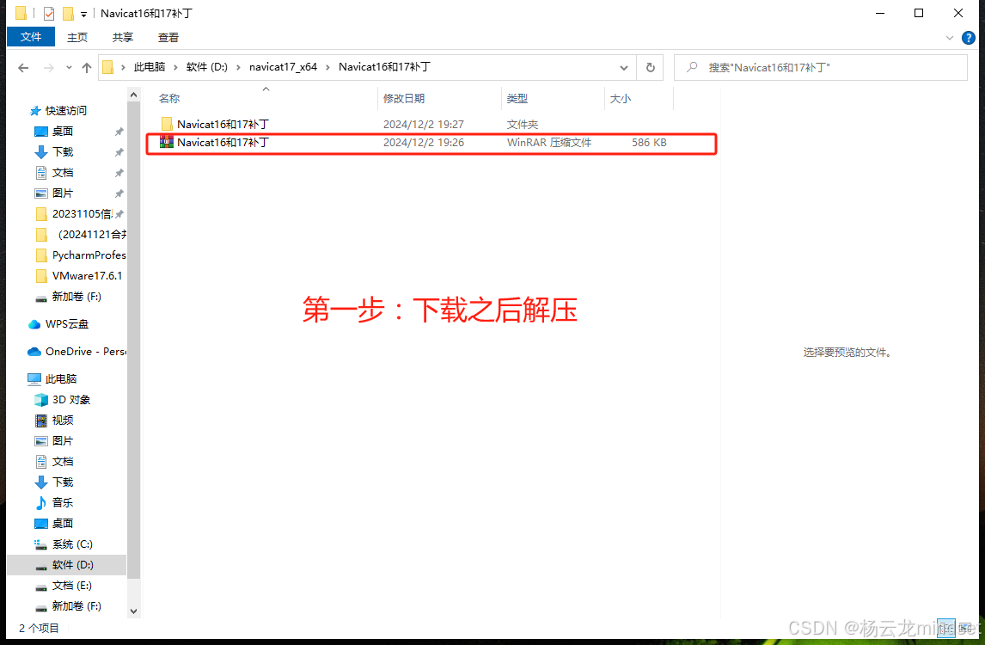Screen dimensions: 985x645
Task: Open 下载 under 此电脑
Action: point(62,482)
